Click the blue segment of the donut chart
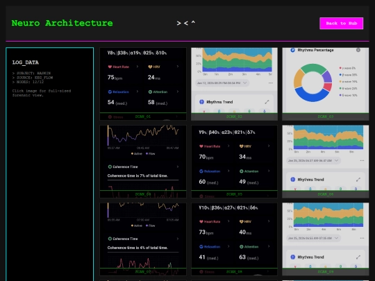375x281 pixels. 311,96
